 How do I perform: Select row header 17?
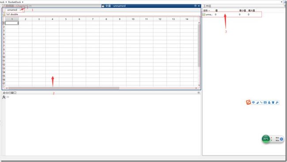(4, 83)
